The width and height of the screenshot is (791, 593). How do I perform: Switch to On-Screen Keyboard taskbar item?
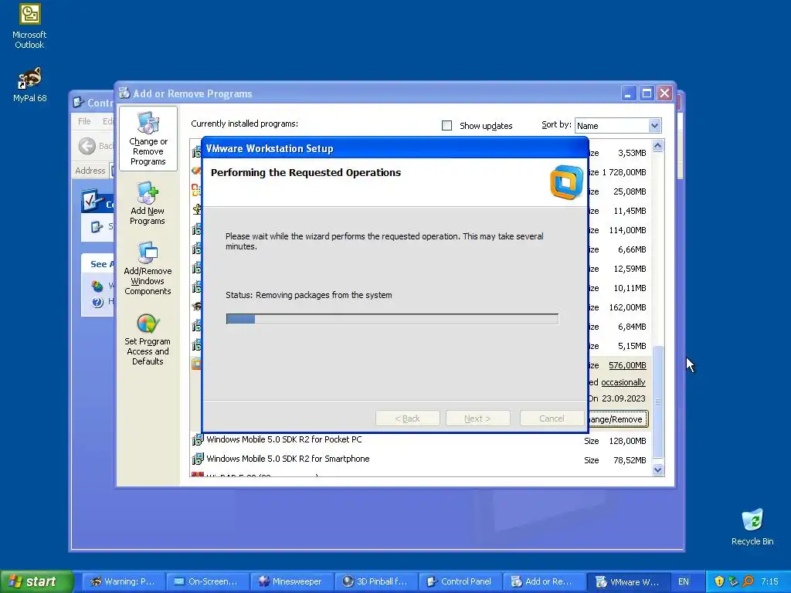click(x=207, y=581)
